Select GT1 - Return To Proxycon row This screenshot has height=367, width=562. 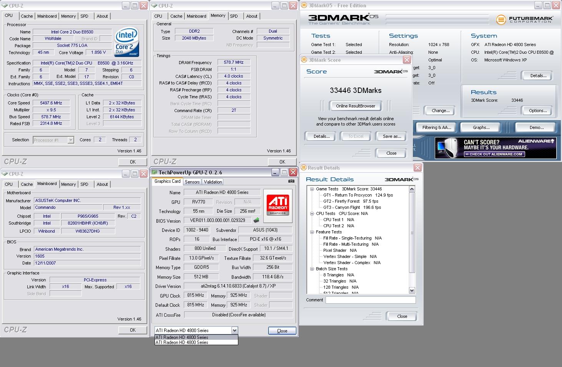(358, 195)
